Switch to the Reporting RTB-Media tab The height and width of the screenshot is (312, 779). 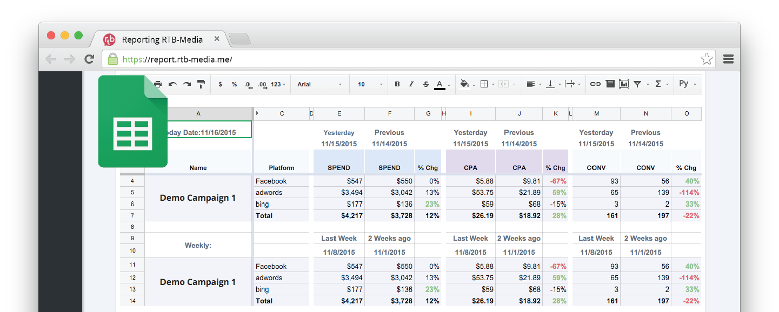tap(162, 39)
